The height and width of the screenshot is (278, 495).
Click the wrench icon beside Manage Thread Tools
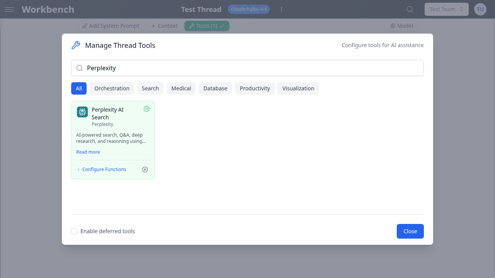point(75,45)
